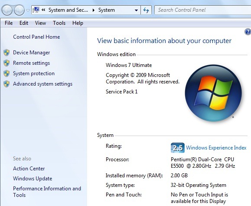Click the Windows 7 Ultimate text
Screen dimensions: 251x206
[129, 65]
